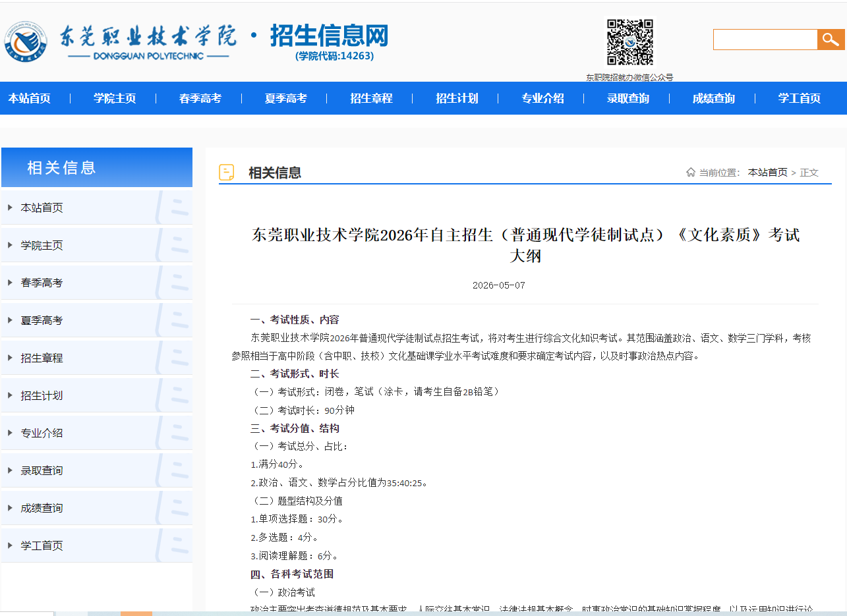The image size is (847, 616).
Task: Open 招生计划 in top navigation bar
Action: coord(457,98)
